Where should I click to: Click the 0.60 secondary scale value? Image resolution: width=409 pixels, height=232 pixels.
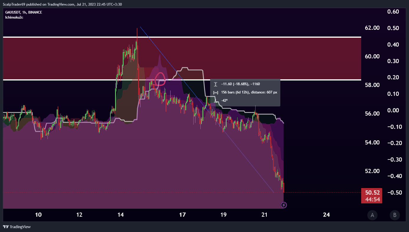394,11
